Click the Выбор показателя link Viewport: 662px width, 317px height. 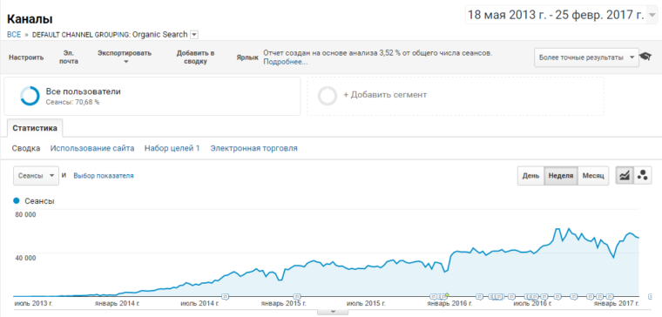click(x=104, y=176)
